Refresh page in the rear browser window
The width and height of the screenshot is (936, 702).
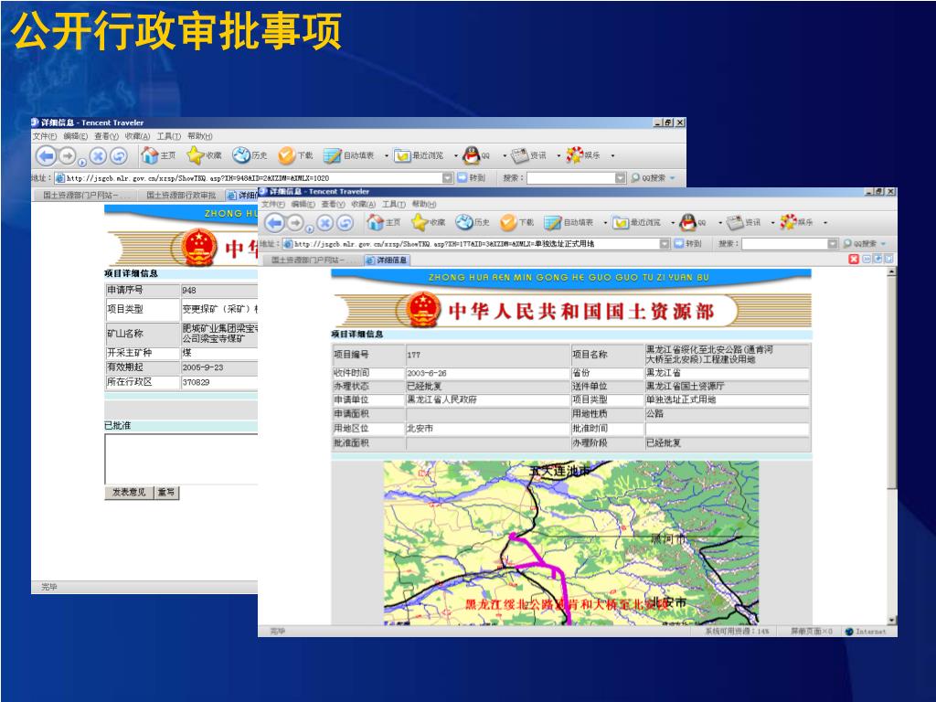click(x=119, y=155)
